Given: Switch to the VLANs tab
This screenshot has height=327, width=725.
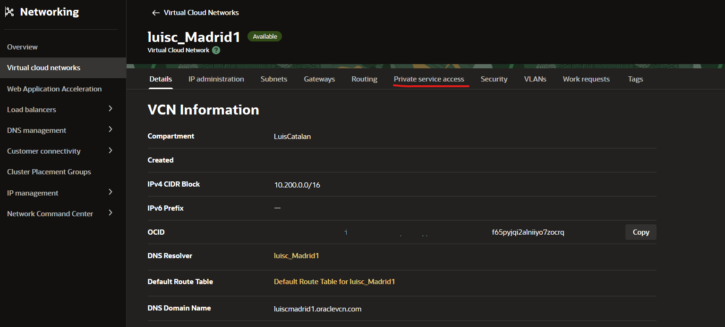Looking at the screenshot, I should tap(535, 79).
